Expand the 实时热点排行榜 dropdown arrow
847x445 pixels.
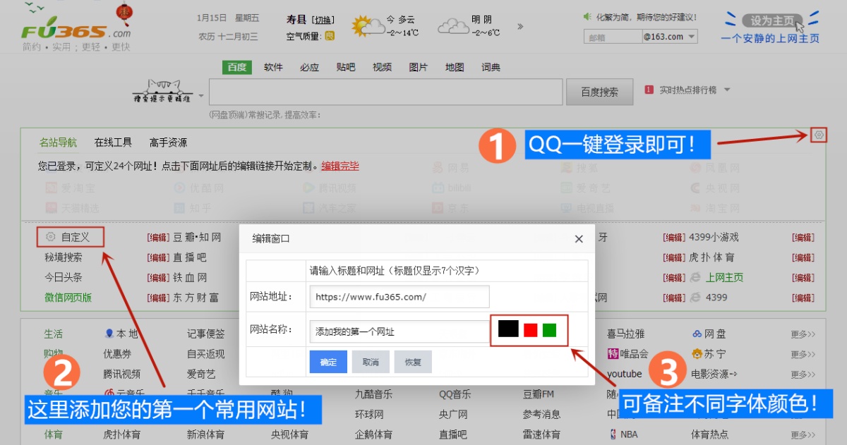pyautogui.click(x=727, y=90)
